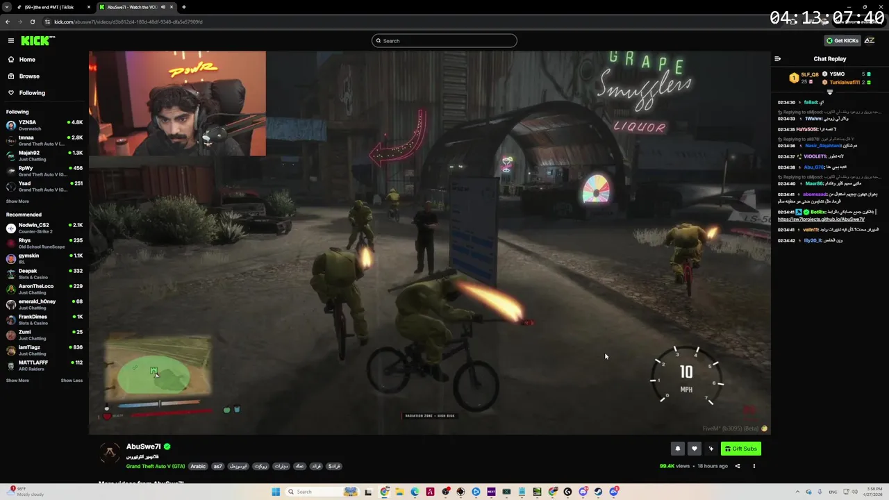Click the sparkle subscribe icon

(711, 449)
